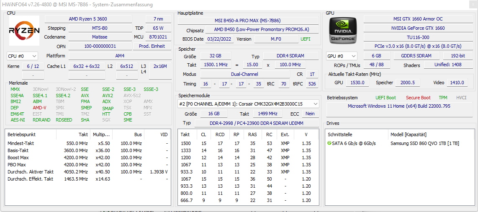The height and width of the screenshot is (212, 478).
Task: Click the AM4 platform value
Action: click(120, 56)
